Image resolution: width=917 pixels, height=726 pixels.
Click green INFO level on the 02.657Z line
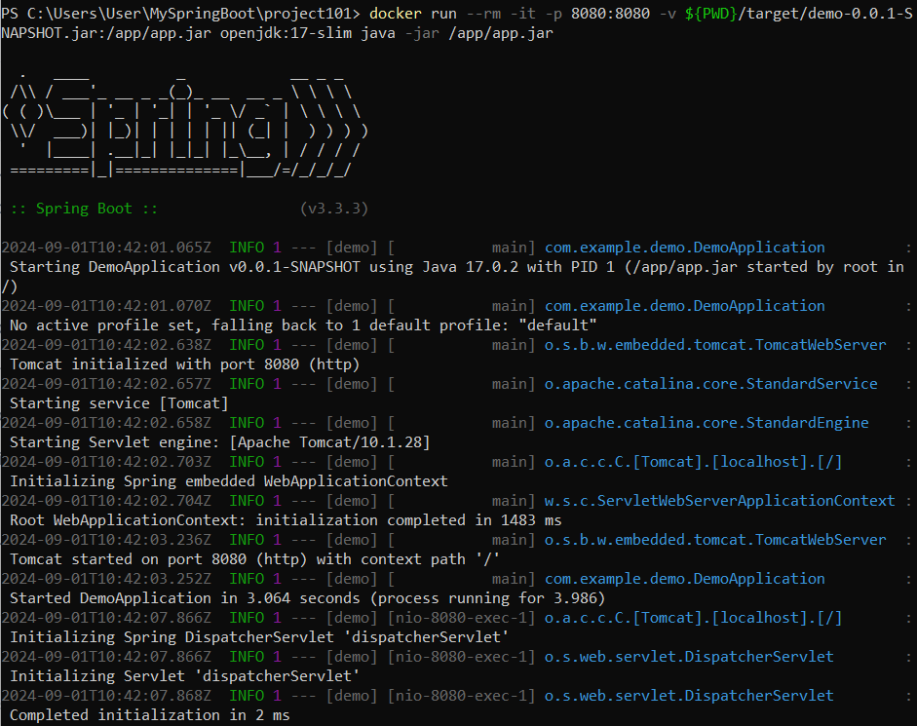coord(247,384)
